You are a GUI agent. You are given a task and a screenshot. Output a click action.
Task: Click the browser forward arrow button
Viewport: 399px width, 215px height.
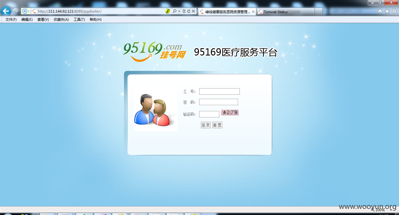coord(16,11)
